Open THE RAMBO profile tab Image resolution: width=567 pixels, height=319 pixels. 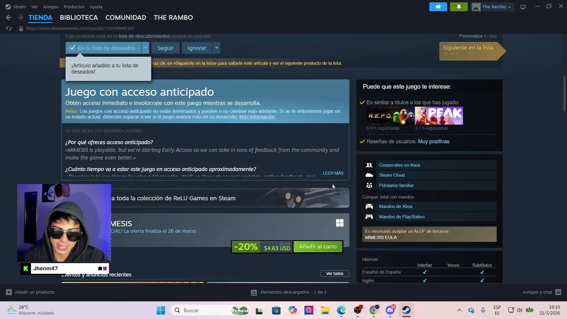click(173, 18)
